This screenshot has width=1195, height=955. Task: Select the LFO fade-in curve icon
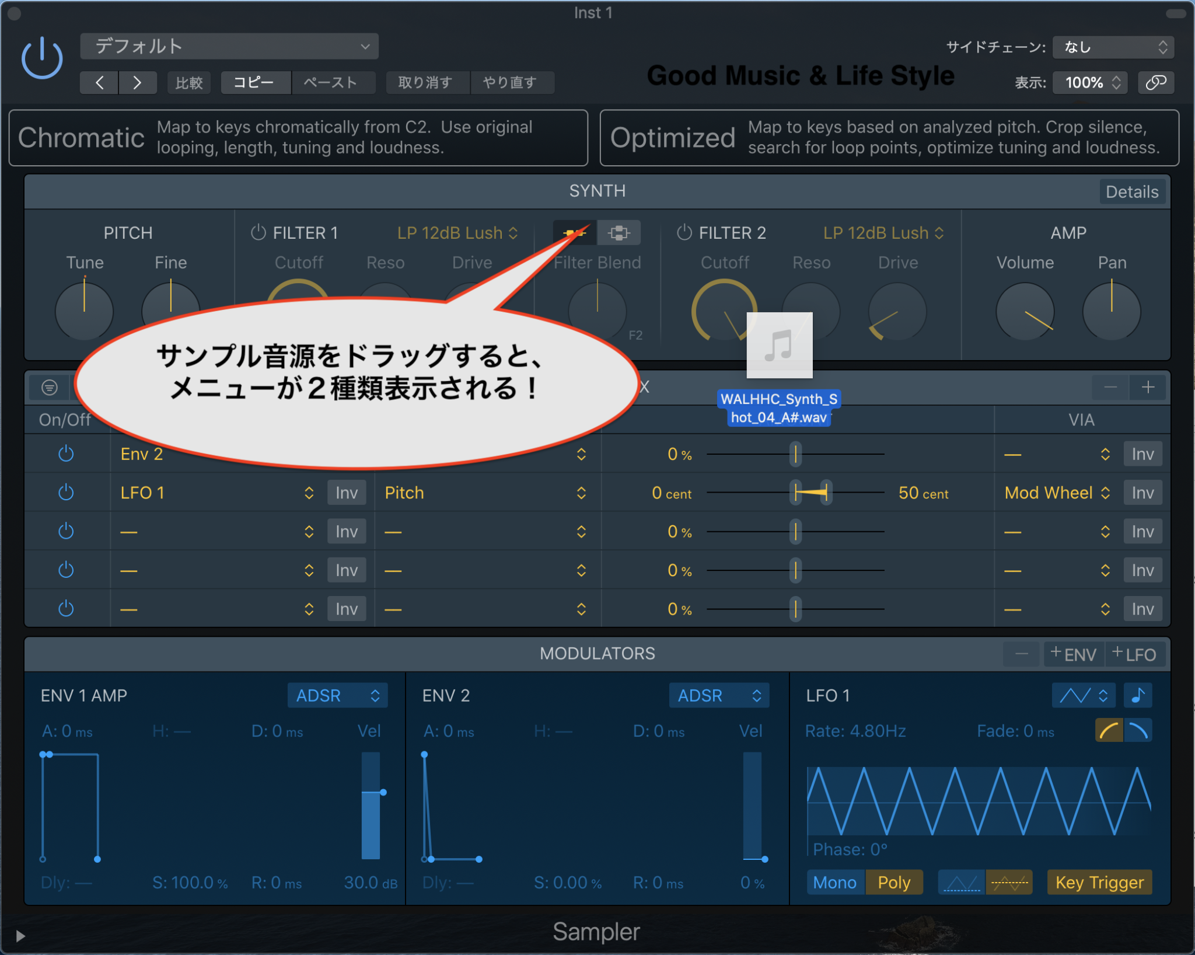[1108, 730]
